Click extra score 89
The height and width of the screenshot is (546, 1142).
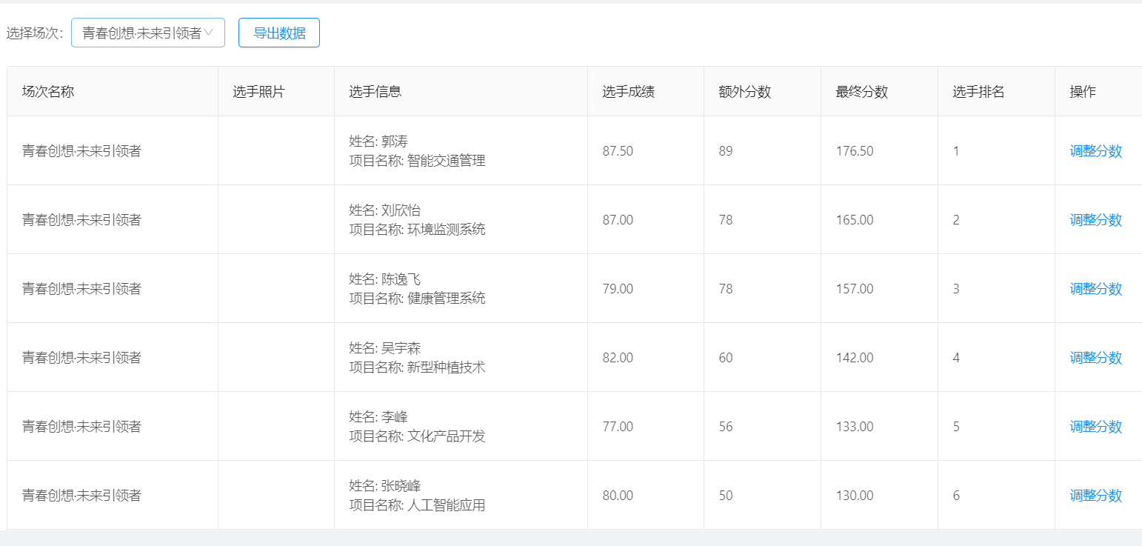(726, 151)
